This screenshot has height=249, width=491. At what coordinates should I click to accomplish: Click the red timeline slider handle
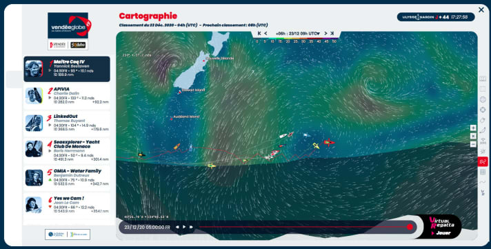[x=410, y=227]
